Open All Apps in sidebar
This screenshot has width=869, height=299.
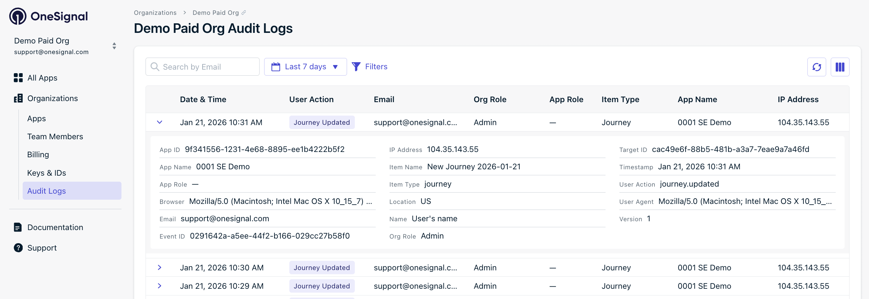tap(42, 78)
